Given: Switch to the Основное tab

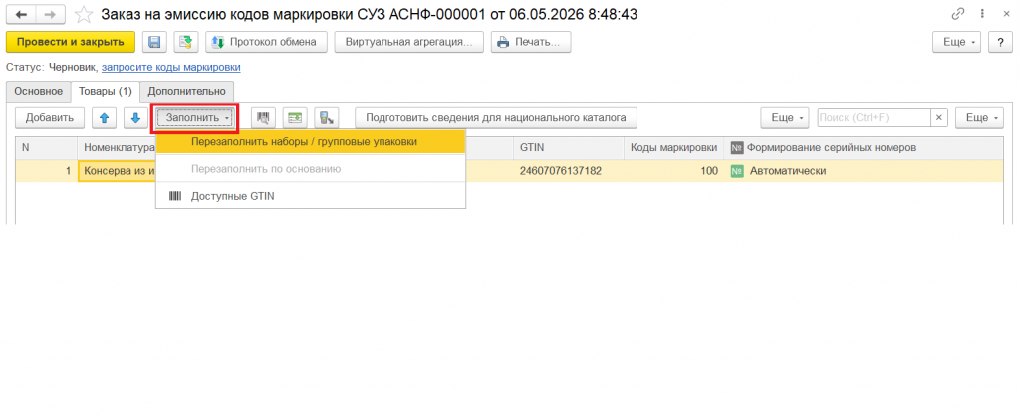Looking at the screenshot, I should pyautogui.click(x=39, y=91).
